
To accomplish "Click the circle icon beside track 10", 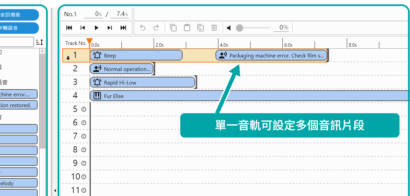I will pos(84,177).
